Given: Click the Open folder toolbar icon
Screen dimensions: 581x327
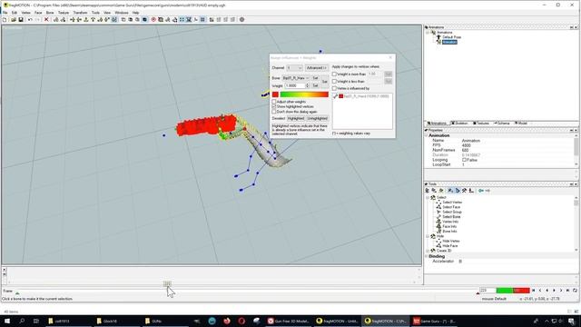Looking at the screenshot, I should point(14,20).
